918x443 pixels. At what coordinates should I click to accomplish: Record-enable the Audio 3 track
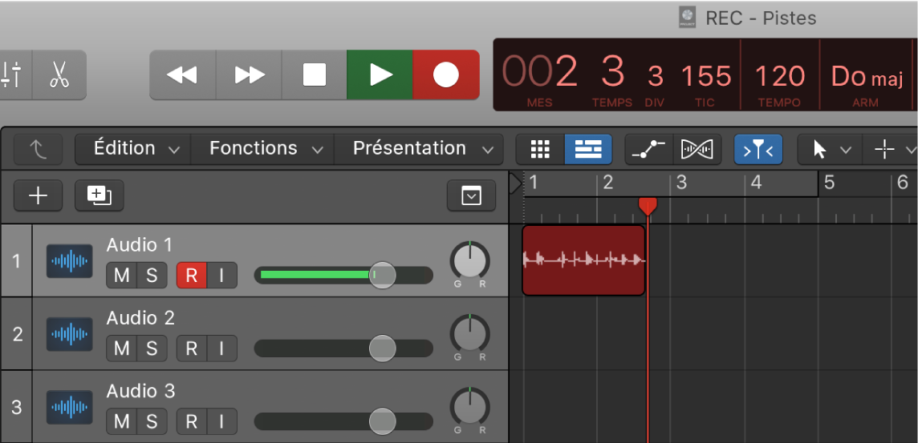pyautogui.click(x=191, y=421)
